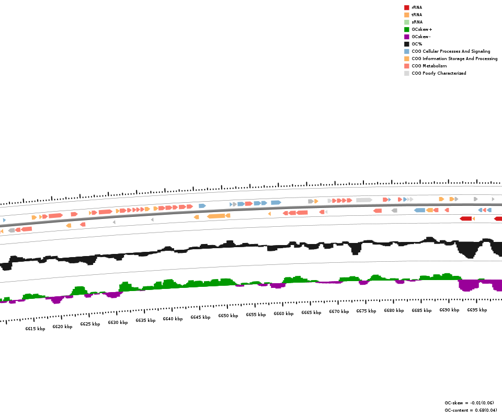Click the large purple GC skew dip near 6692 kbp

(468, 285)
